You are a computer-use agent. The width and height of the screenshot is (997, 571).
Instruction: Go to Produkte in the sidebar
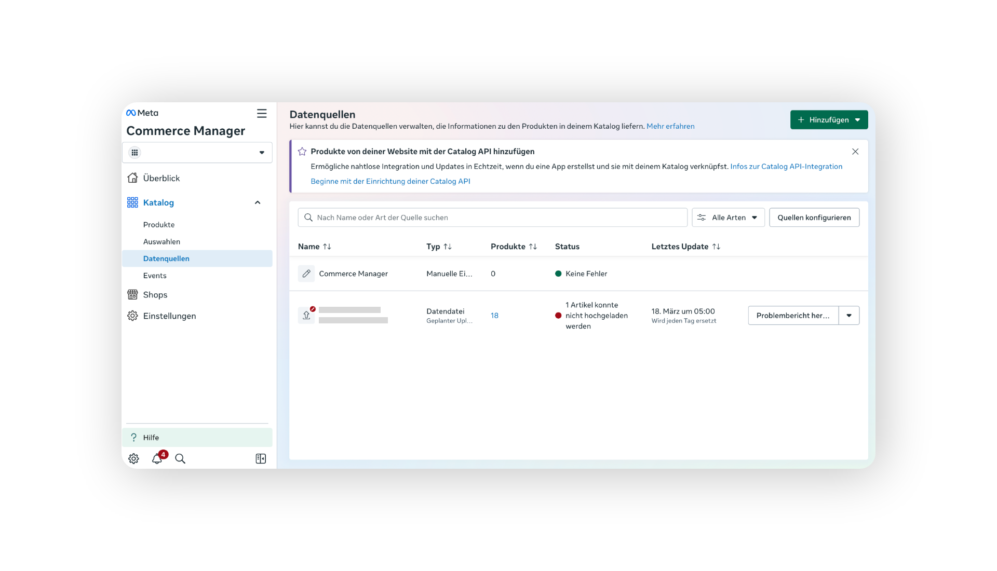[x=159, y=225]
